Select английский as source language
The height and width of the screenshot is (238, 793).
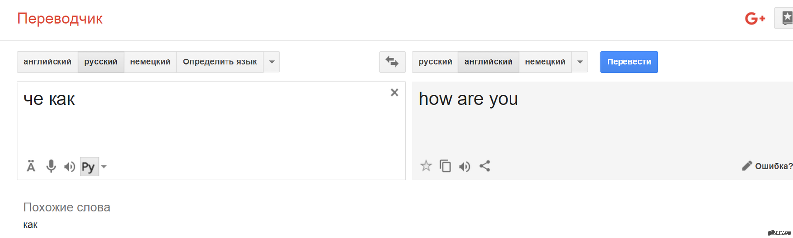[48, 62]
